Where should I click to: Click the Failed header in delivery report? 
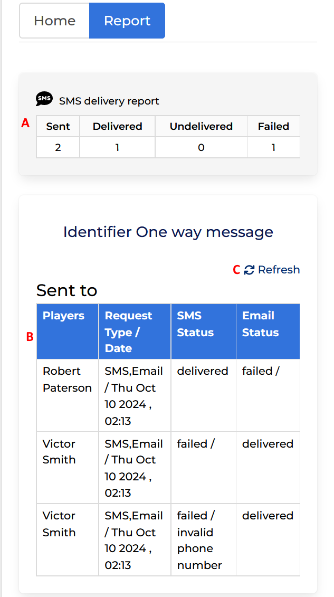[273, 126]
